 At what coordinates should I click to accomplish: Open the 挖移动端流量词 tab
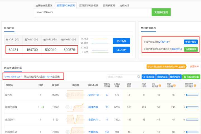(x=44, y=6)
